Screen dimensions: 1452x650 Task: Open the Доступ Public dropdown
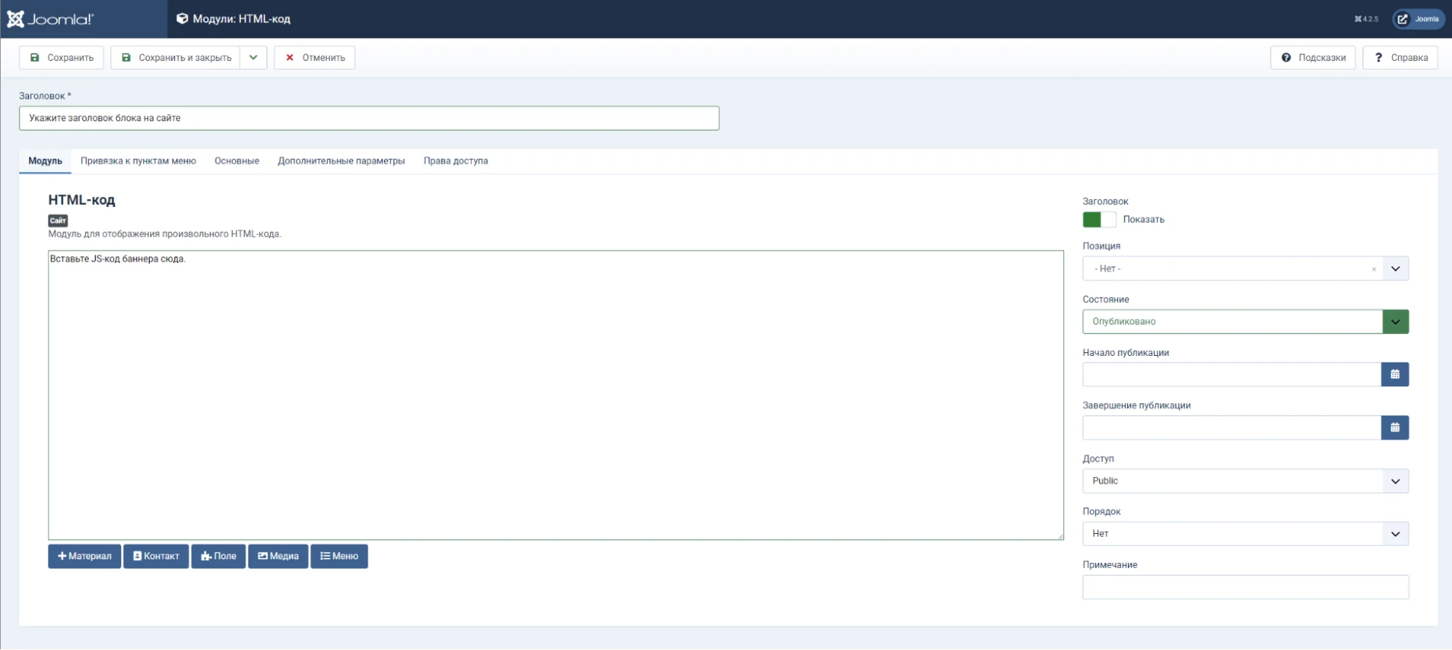[x=1245, y=481]
